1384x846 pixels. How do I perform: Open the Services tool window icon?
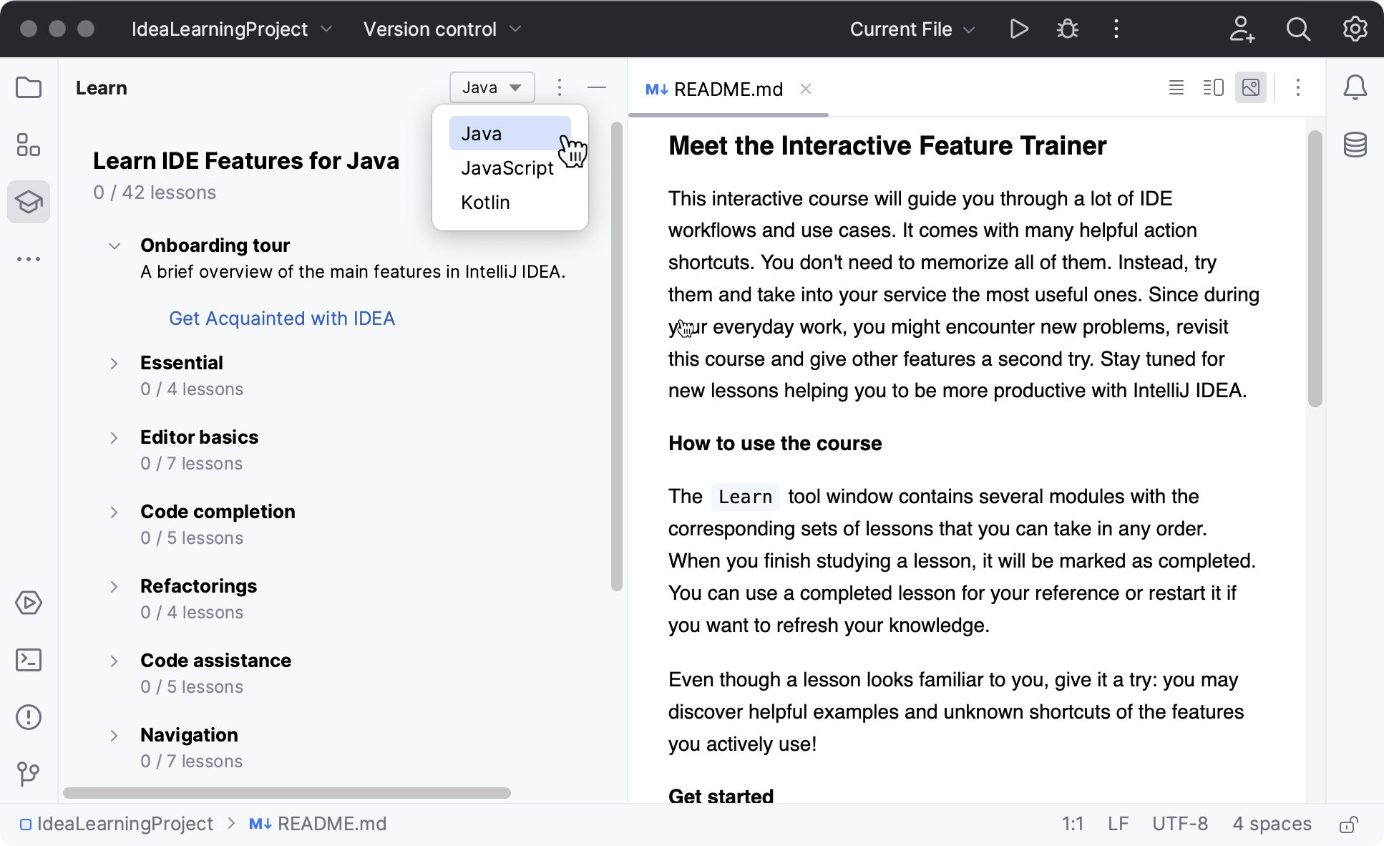click(29, 603)
